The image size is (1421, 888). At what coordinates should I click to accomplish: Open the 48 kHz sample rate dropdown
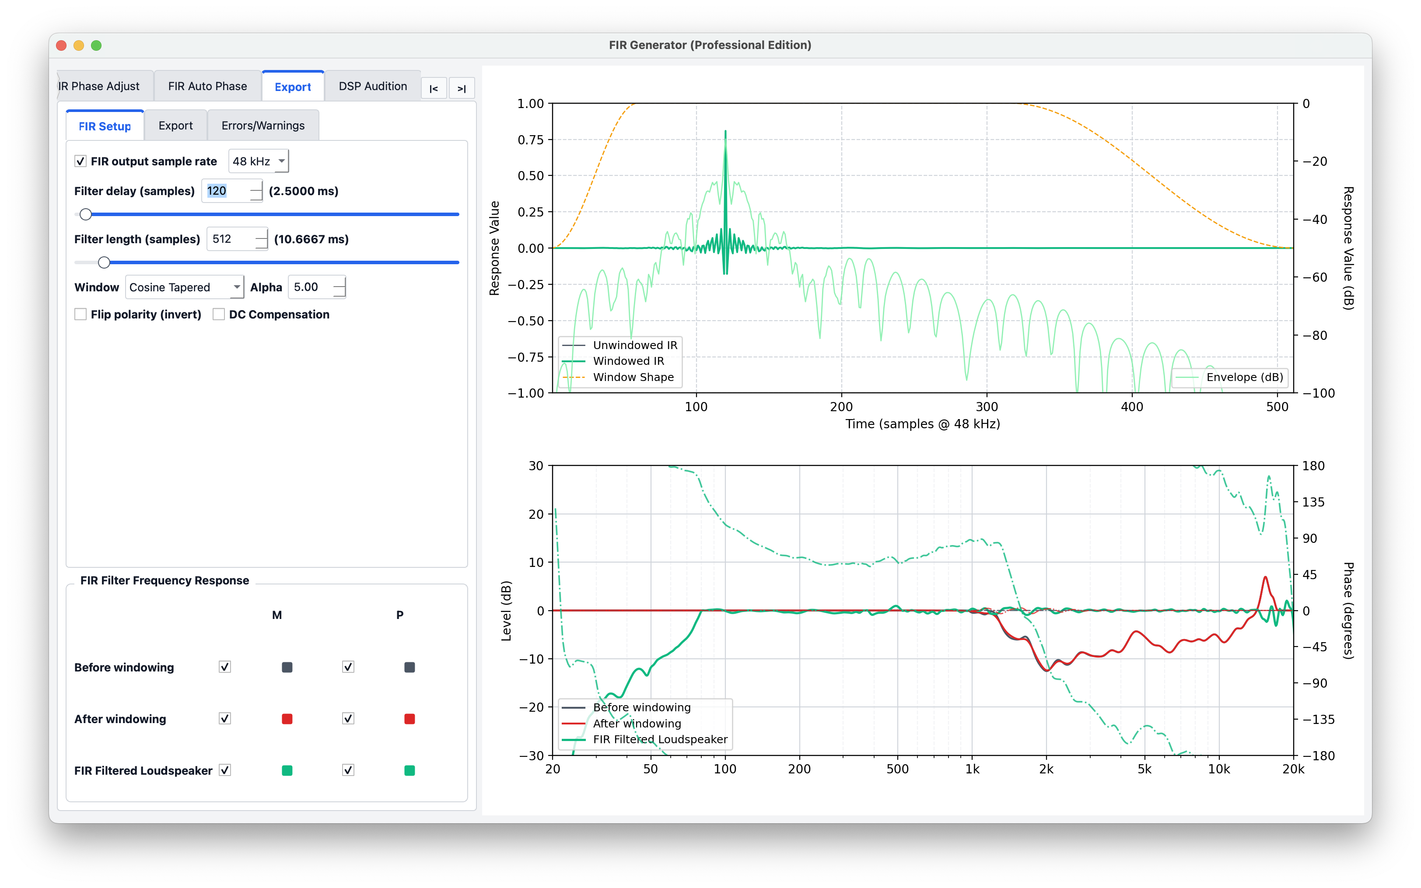[x=259, y=161]
